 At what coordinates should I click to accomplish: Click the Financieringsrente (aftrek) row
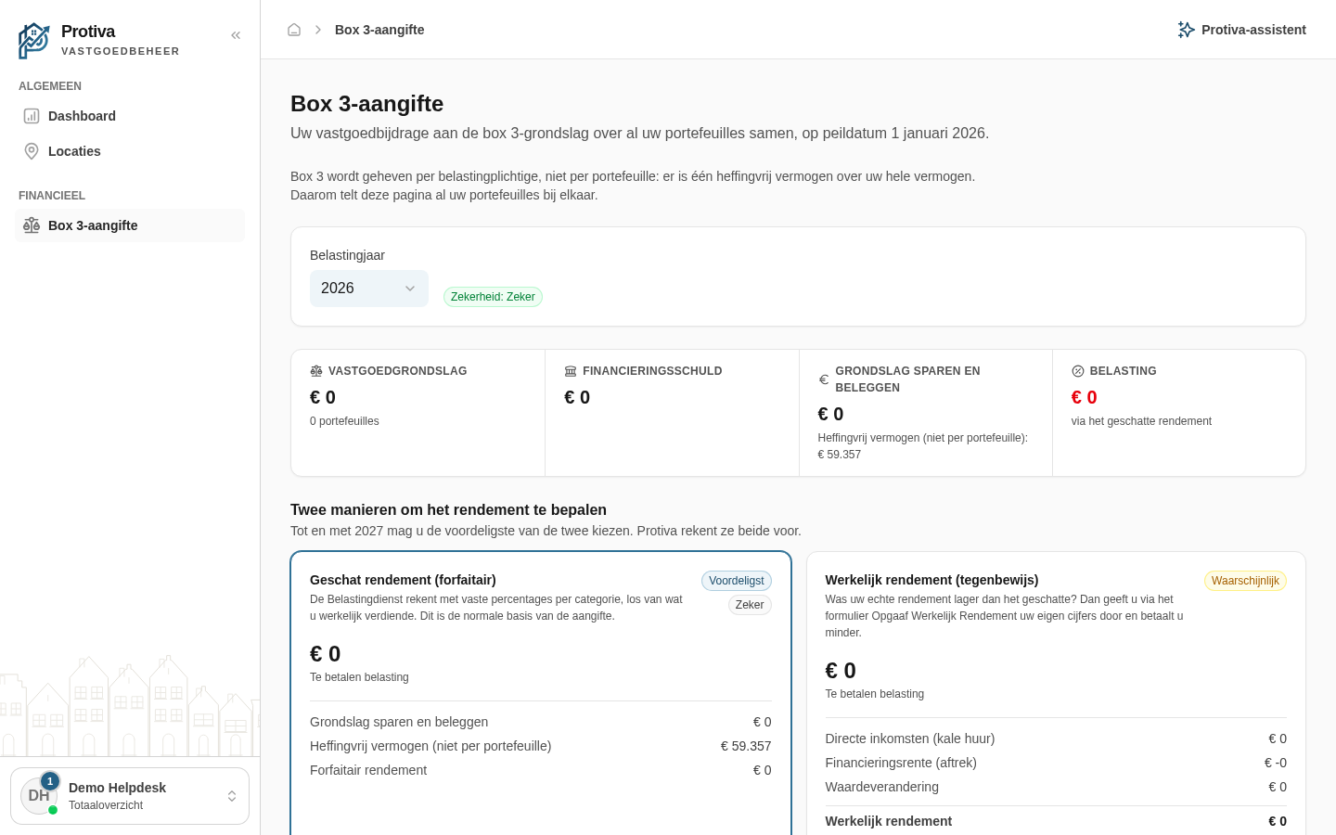[x=1056, y=763]
